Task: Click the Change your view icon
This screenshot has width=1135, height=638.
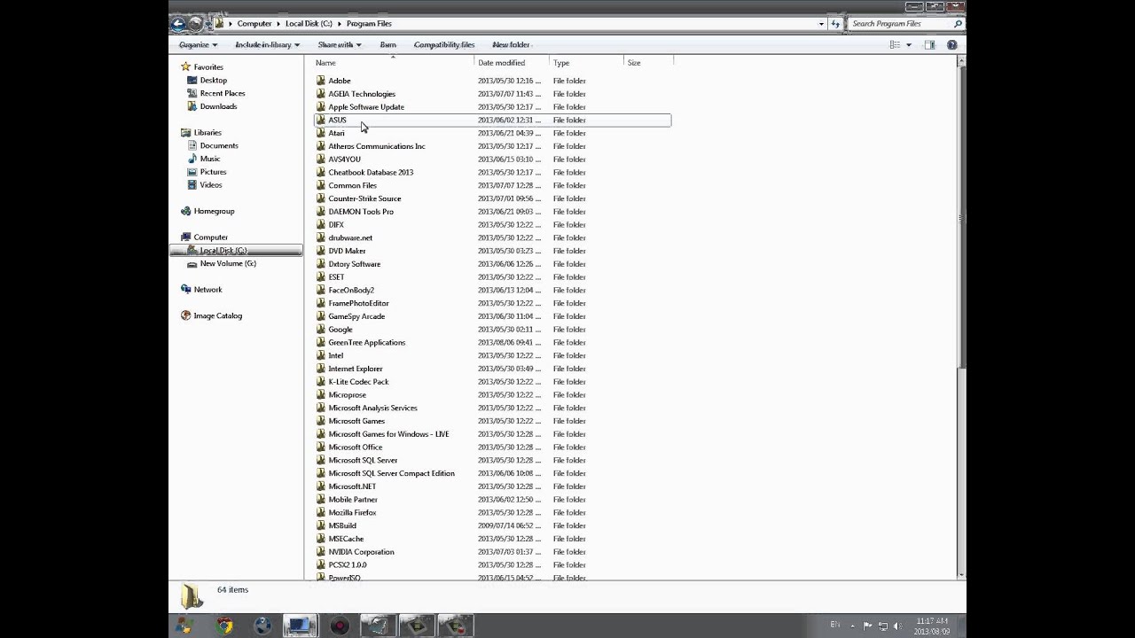Action: tap(895, 44)
